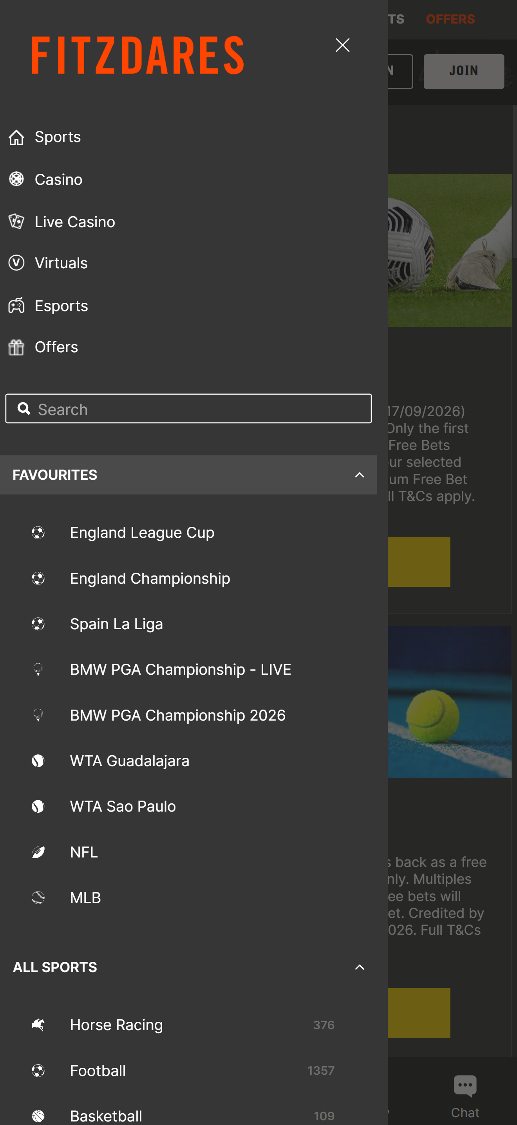Open the OFFERS tab in header
This screenshot has height=1125, width=517.
point(450,19)
